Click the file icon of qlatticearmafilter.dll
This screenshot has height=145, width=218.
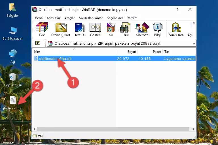[36, 58]
